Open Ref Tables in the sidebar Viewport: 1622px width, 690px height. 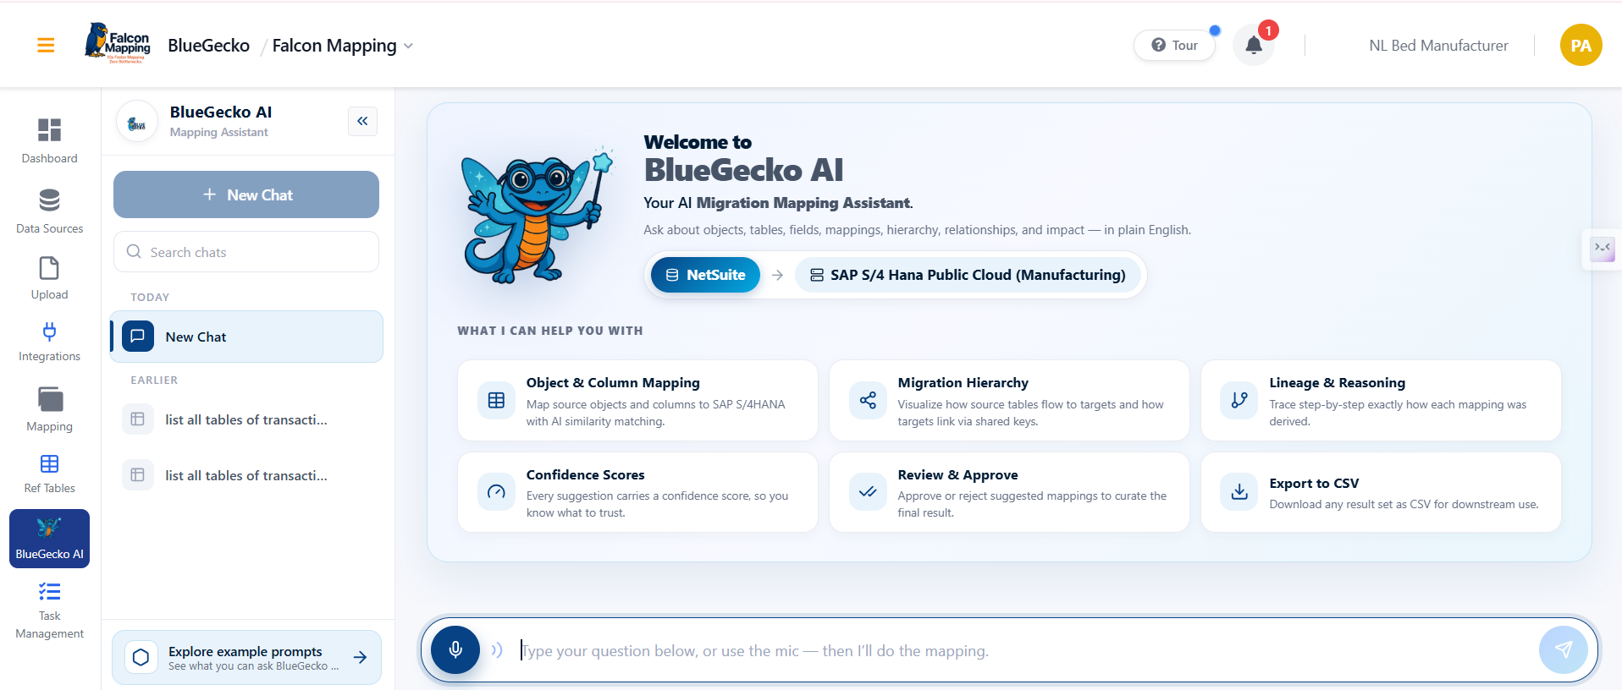click(50, 474)
